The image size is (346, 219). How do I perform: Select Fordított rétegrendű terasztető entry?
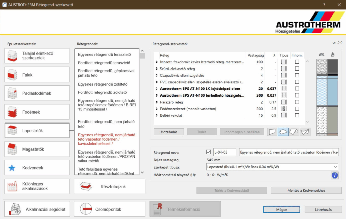click(x=104, y=63)
